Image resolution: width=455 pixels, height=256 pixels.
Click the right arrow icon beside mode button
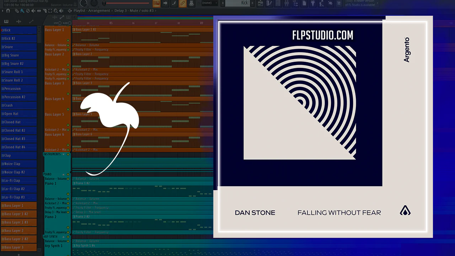pos(165,3)
